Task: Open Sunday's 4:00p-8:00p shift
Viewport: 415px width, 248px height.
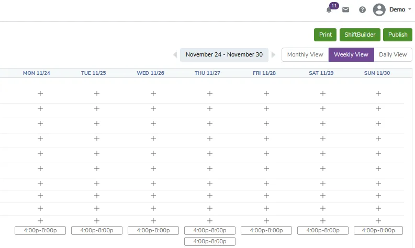Action: (378, 231)
